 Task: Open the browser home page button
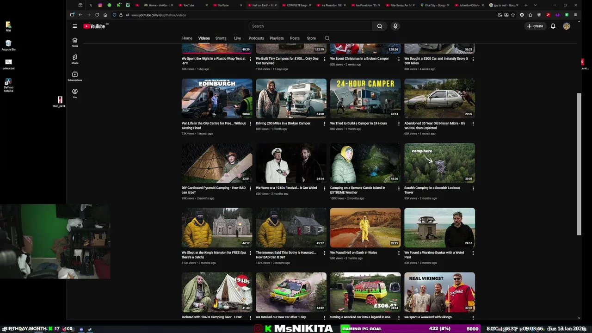pyautogui.click(x=105, y=15)
